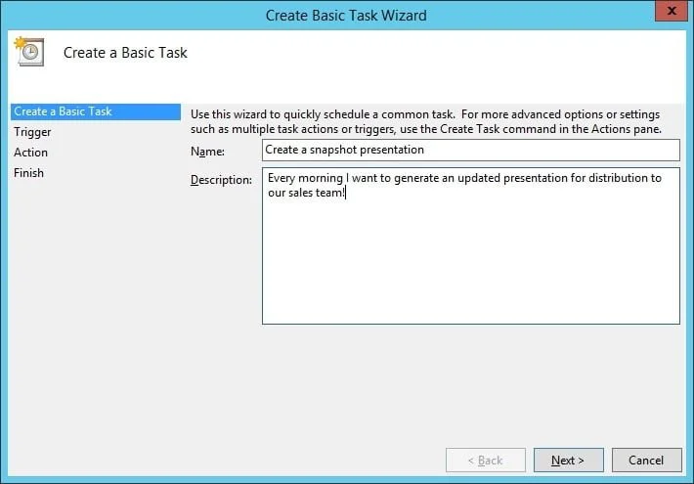Open the Action step in sidebar
694x484 pixels.
pos(30,153)
